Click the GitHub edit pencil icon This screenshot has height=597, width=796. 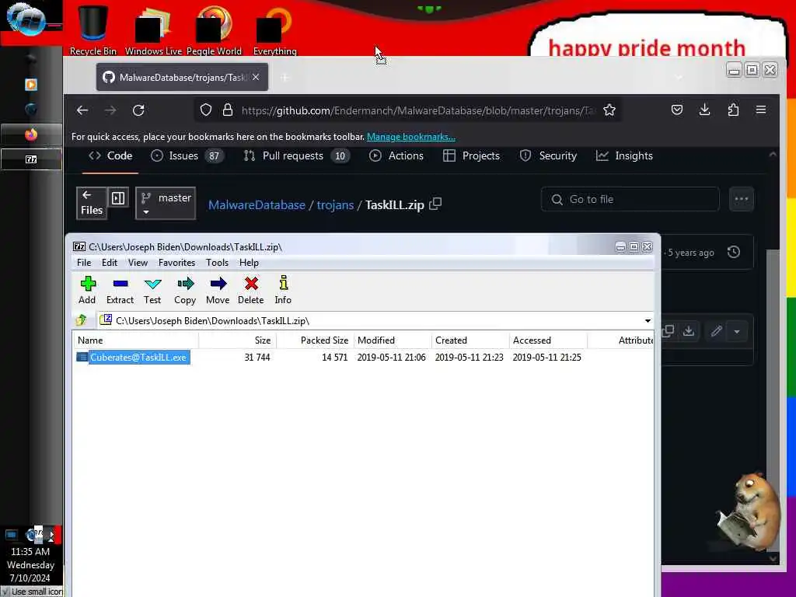coord(716,331)
